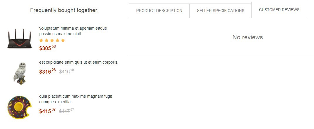Switch to the Seller Specifications tab
The height and width of the screenshot is (129, 314).
221,11
